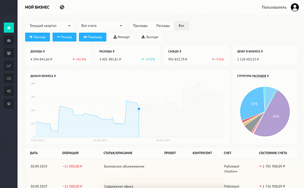304x188 pixels.
Task: Open the gears settings sidebar icon
Action: [9, 91]
